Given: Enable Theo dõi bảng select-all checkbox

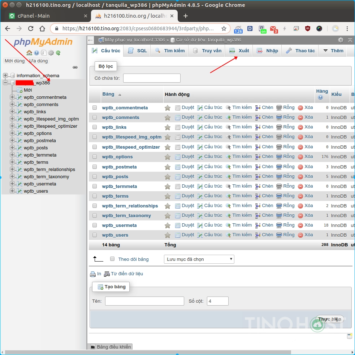Looking at the screenshot, I should click(x=112, y=259).
